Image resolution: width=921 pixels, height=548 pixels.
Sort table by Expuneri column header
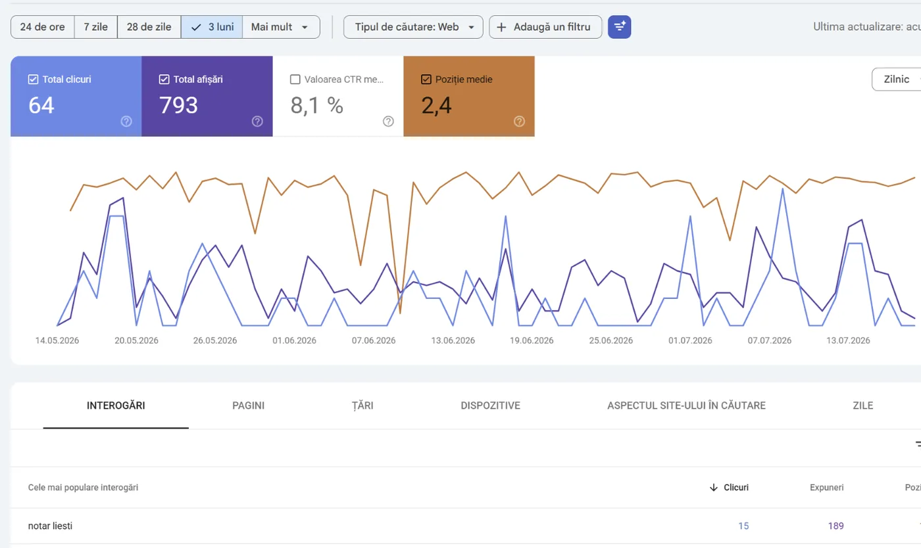[827, 488]
